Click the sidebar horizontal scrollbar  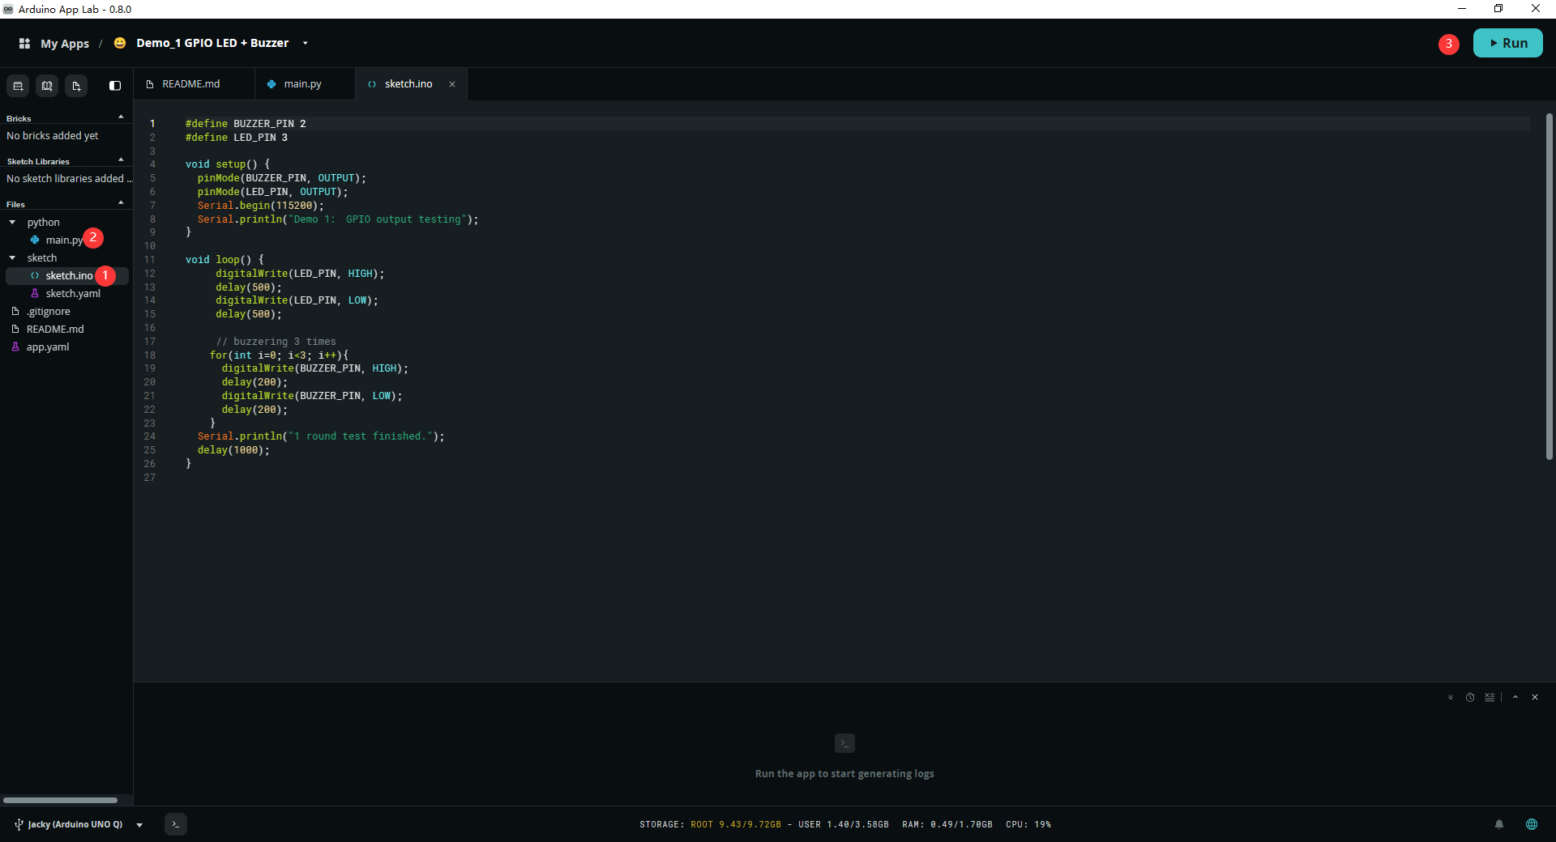pos(60,800)
